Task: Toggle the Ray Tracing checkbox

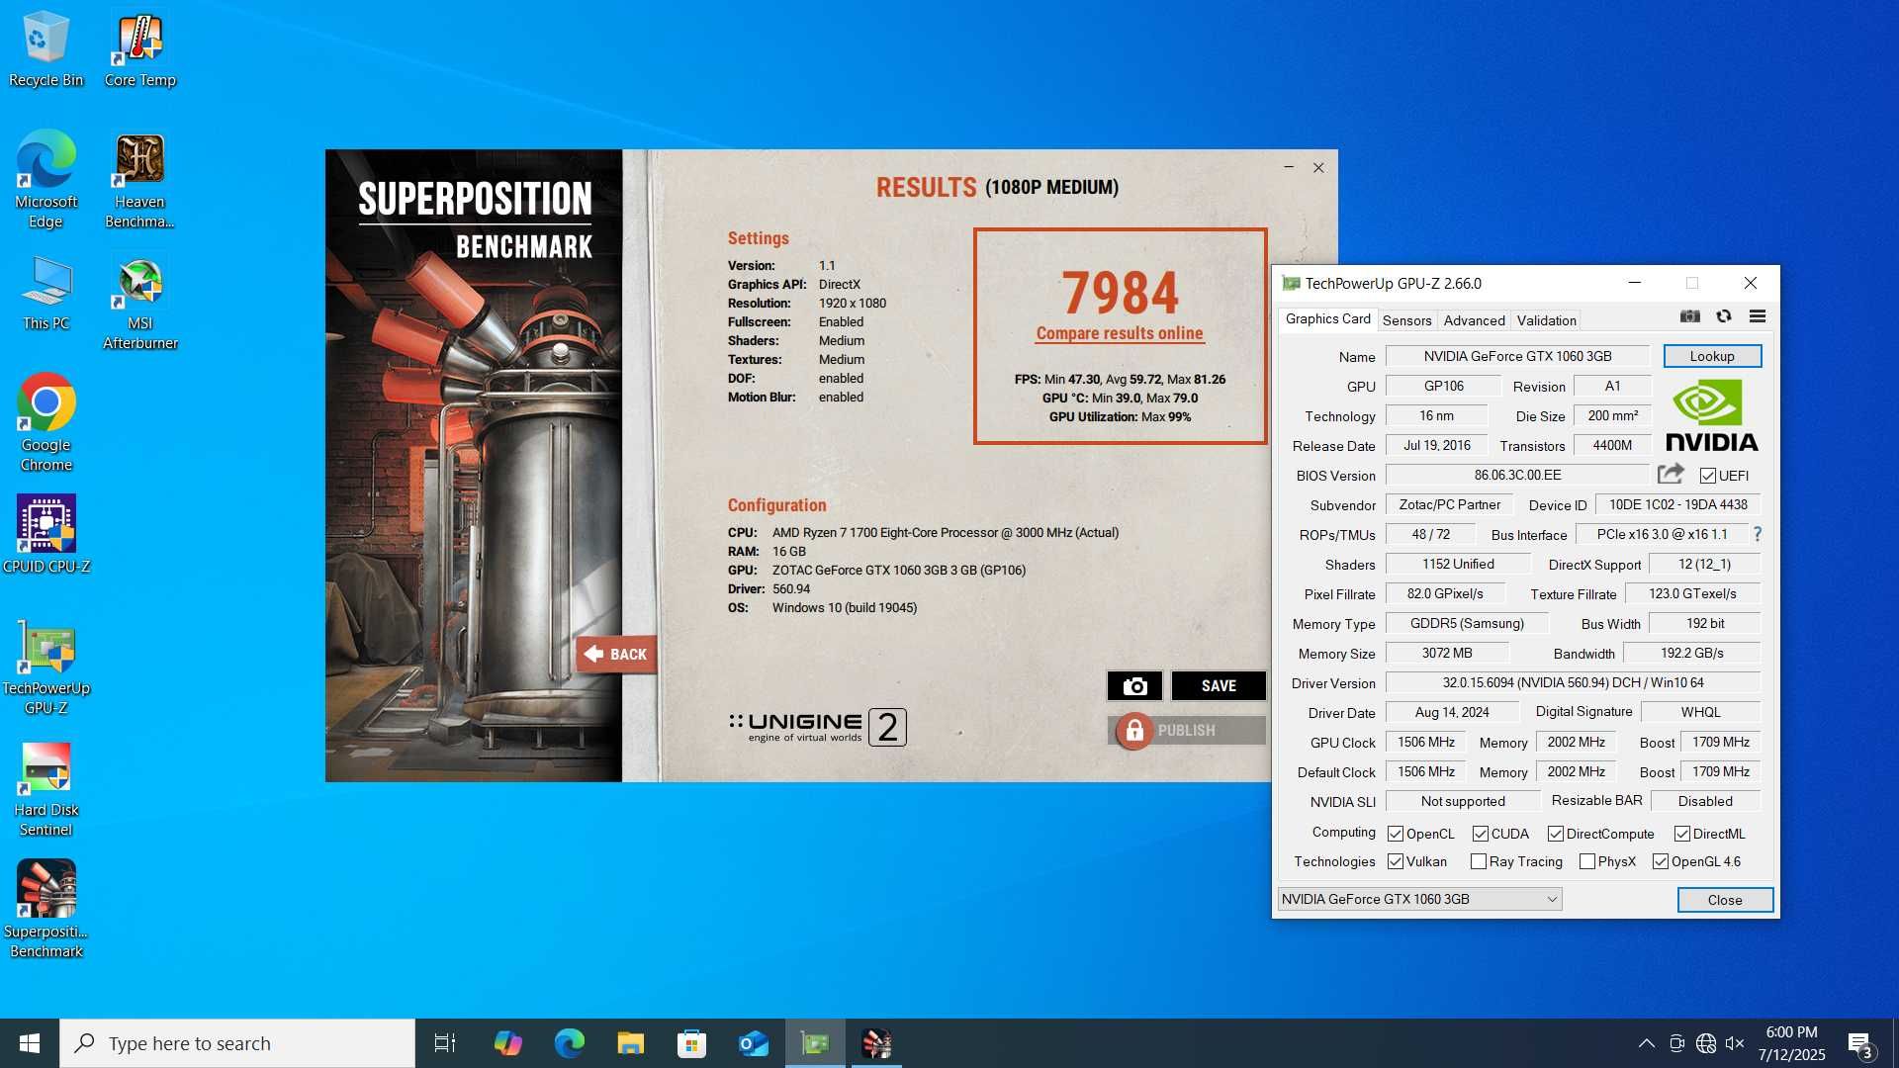Action: click(x=1479, y=861)
